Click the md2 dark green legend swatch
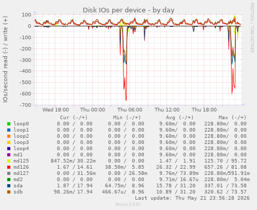 [9, 180]
